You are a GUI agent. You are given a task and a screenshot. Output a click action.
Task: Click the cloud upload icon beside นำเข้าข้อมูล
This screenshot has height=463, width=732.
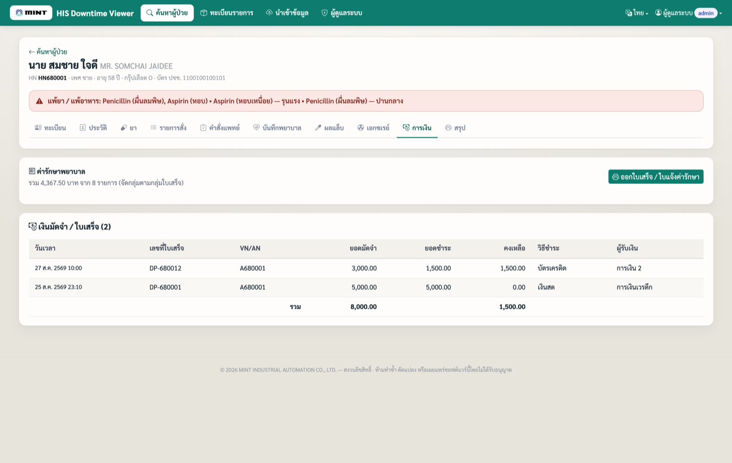click(x=269, y=13)
